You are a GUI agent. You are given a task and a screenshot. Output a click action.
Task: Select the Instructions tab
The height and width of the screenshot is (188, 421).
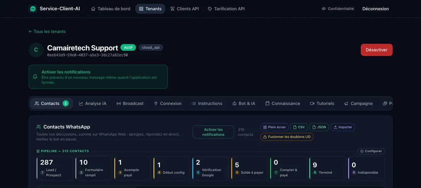pyautogui.click(x=207, y=103)
